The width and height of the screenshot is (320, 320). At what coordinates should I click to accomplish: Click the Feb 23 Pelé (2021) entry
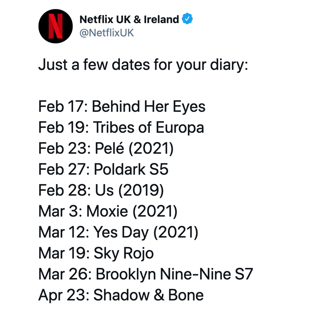tap(106, 148)
